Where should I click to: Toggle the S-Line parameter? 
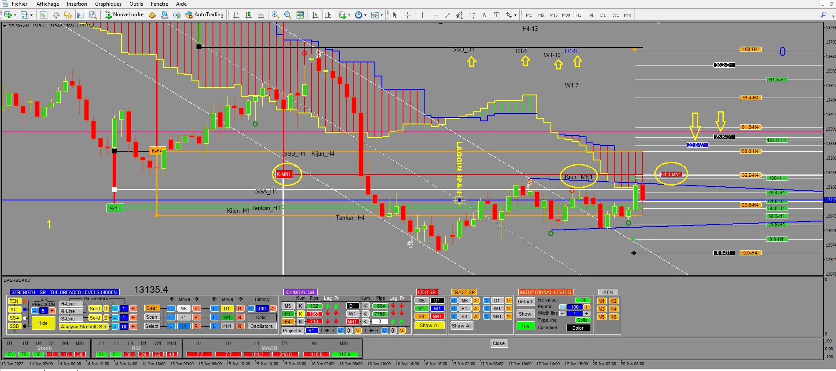(x=71, y=319)
